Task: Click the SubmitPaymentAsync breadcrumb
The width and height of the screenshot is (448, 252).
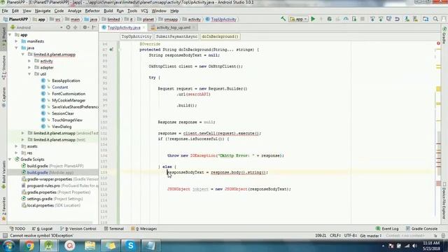Action: tap(176, 36)
